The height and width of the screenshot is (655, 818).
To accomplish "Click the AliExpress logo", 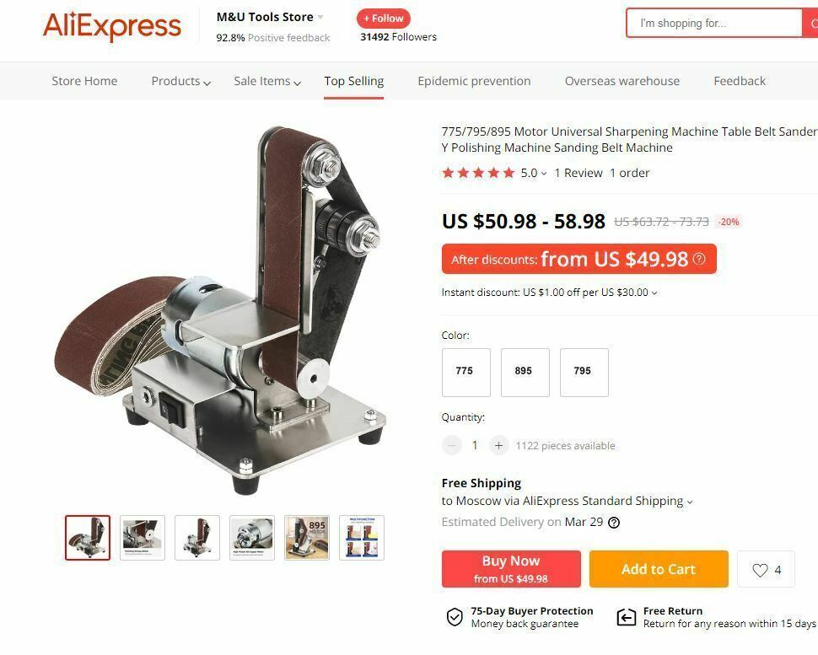I will [112, 25].
